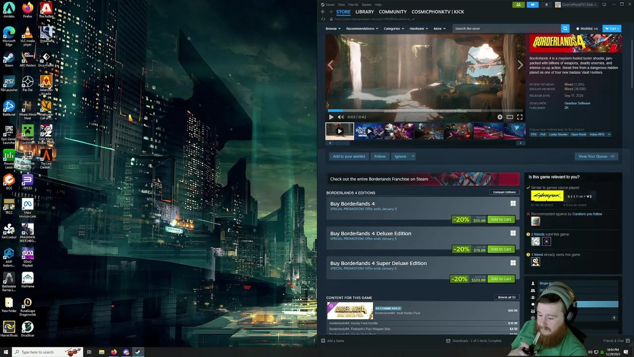The width and height of the screenshot is (634, 357).
Task: Add Borderlands 4 to your wishlist
Action: [349, 157]
